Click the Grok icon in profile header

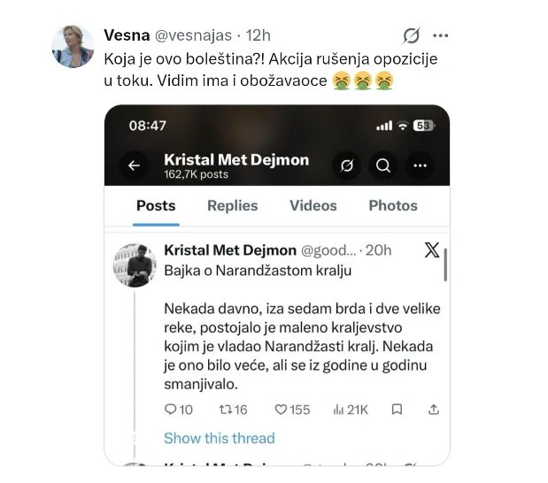(347, 165)
